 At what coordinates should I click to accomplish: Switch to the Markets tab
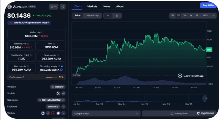(x=92, y=7)
